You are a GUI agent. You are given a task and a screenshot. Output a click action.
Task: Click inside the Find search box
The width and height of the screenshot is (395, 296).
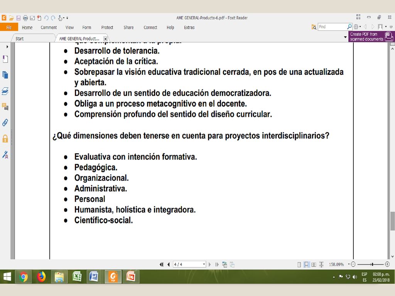tap(333, 27)
